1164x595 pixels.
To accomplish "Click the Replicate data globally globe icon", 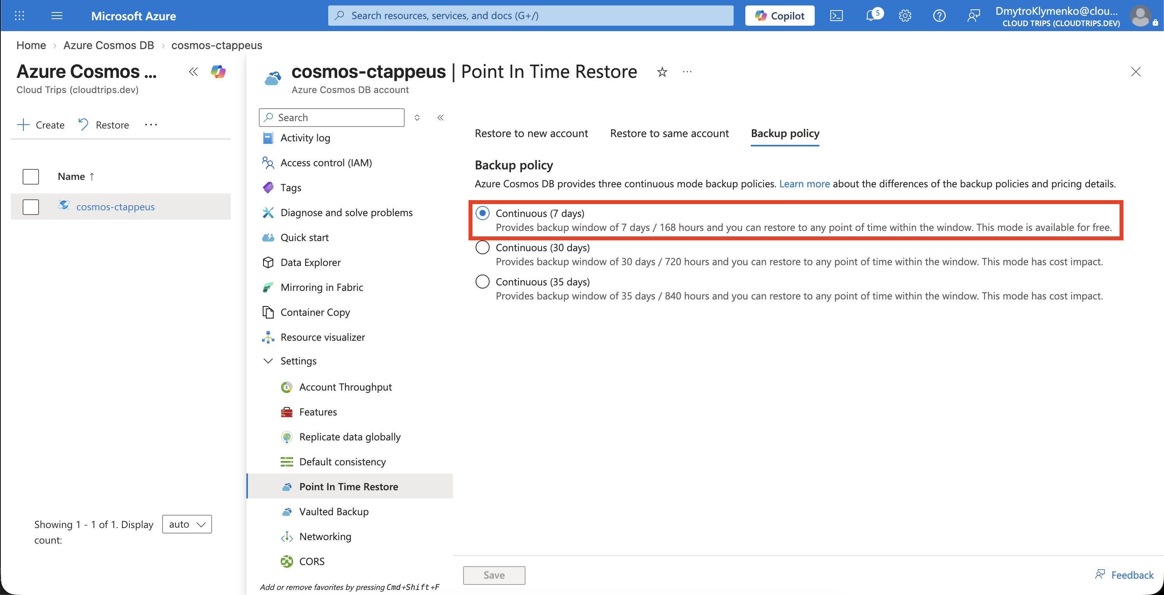I will 287,437.
